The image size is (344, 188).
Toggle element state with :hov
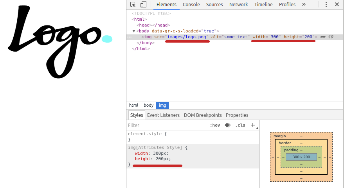pos(215,125)
